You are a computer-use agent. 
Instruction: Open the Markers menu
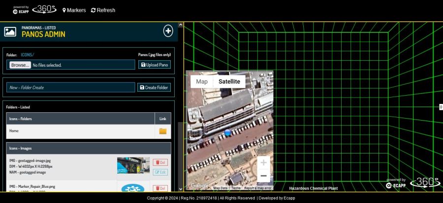coord(74,10)
